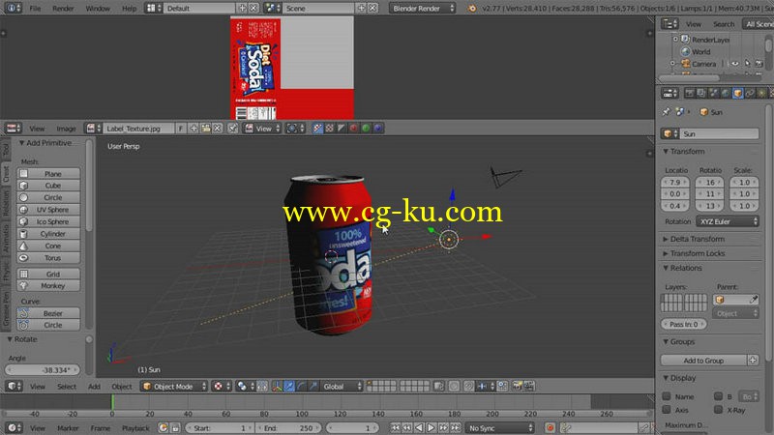Image resolution: width=774 pixels, height=435 pixels.
Task: Open the XYZ Euler rotation dropdown
Action: click(x=728, y=221)
